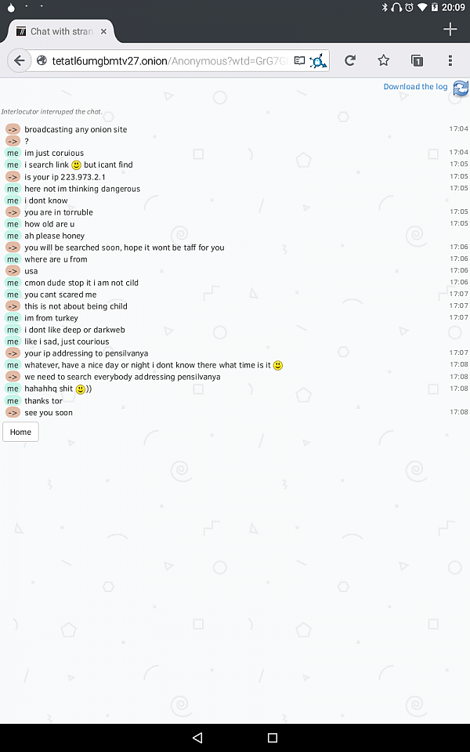Tap the clock time in status bar
The height and width of the screenshot is (752, 470).
click(x=454, y=7)
